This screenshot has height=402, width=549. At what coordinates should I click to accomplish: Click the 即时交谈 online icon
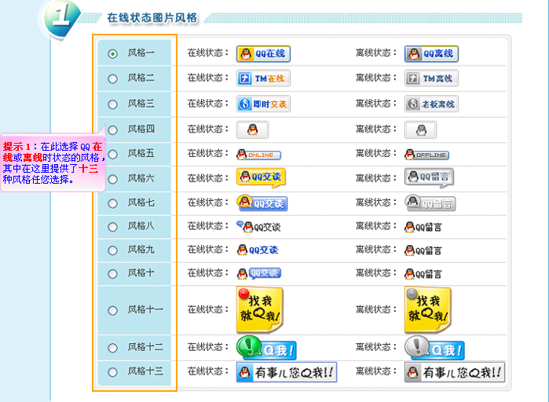[263, 104]
